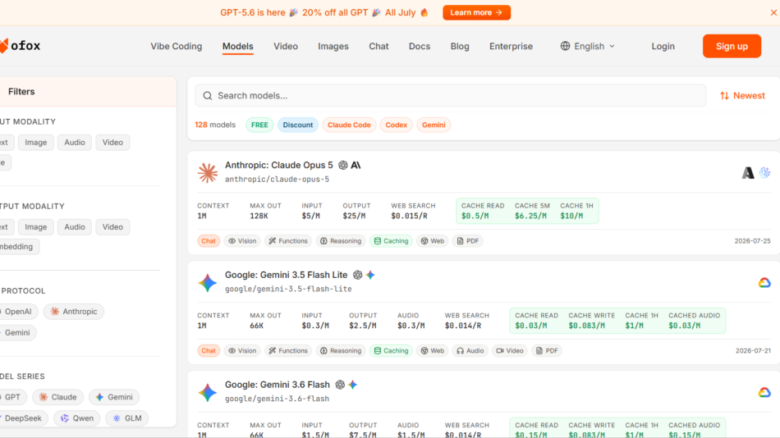Close the GPT-5.6 promo banner
This screenshot has height=438, width=780.
(773, 12)
